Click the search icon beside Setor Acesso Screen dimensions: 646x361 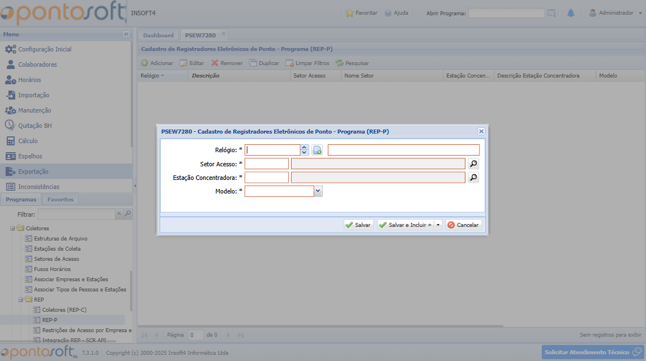pos(473,164)
